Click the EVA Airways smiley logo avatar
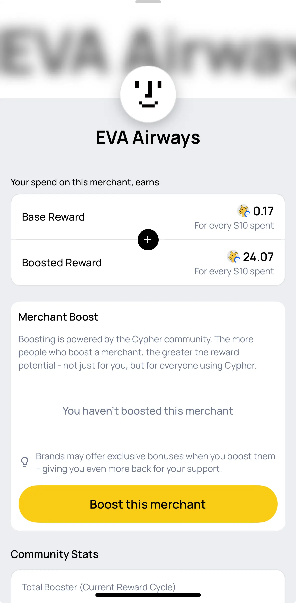Screen dimensions: 296x603 point(148,94)
